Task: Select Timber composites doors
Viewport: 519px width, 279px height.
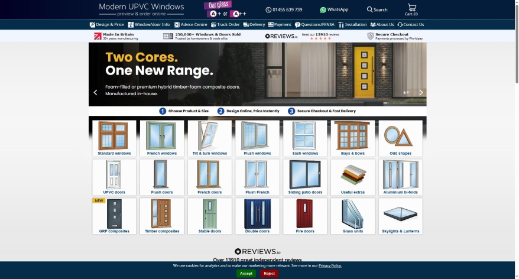Action: [x=162, y=216]
